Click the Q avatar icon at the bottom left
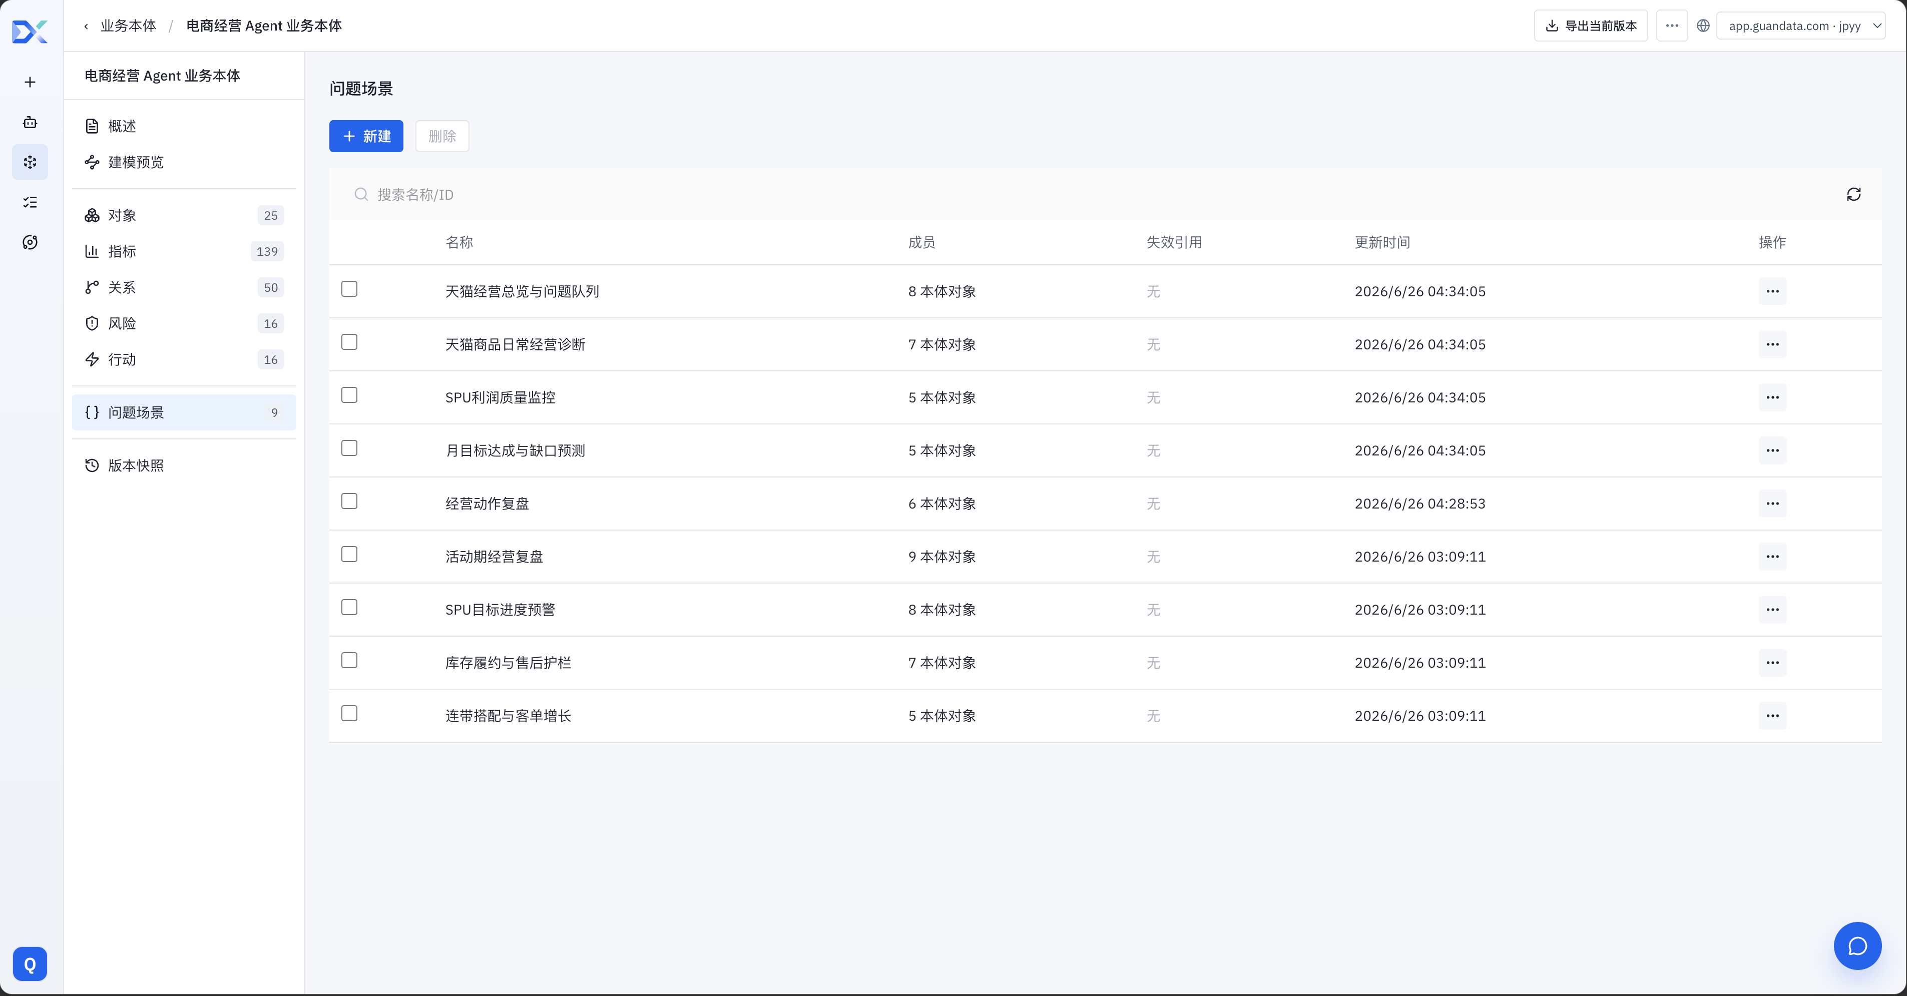The height and width of the screenshot is (996, 1907). point(30,964)
